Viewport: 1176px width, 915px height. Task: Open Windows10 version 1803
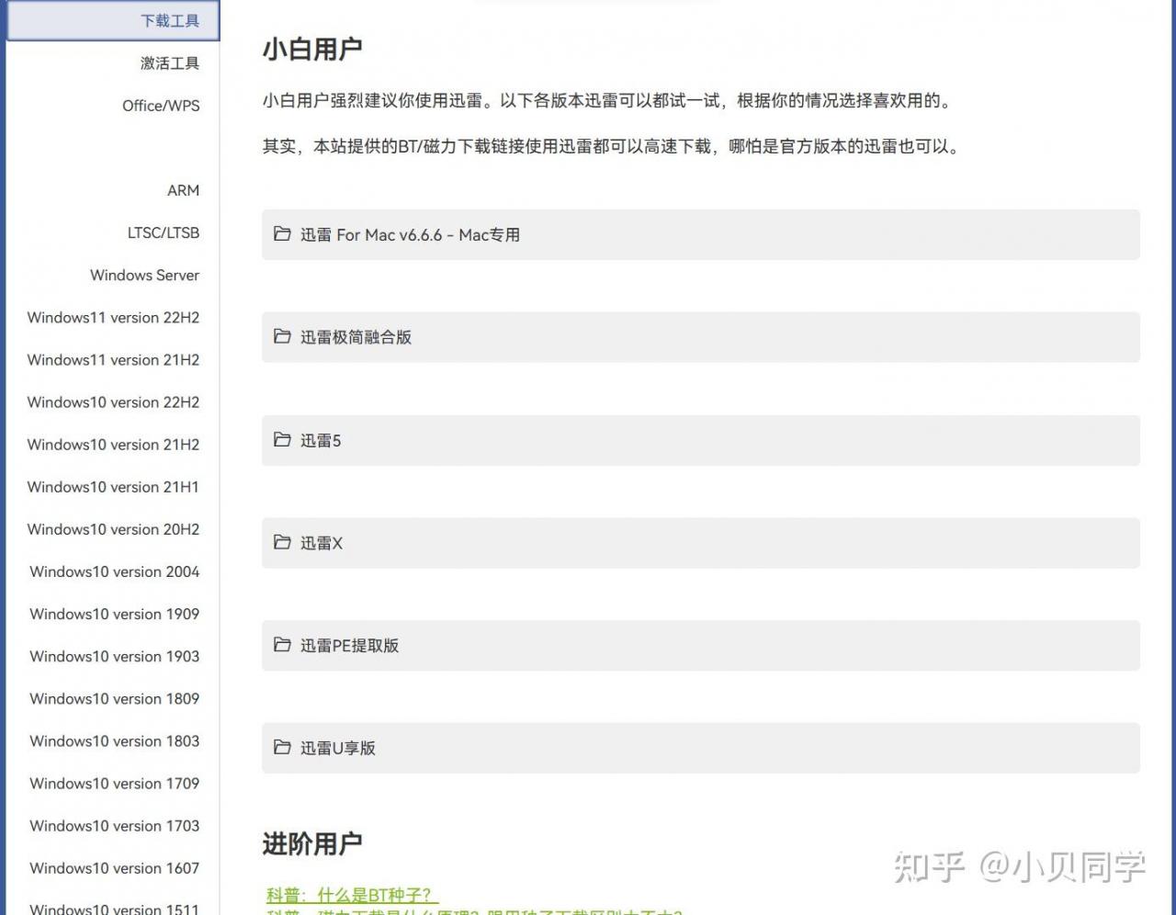tap(114, 740)
